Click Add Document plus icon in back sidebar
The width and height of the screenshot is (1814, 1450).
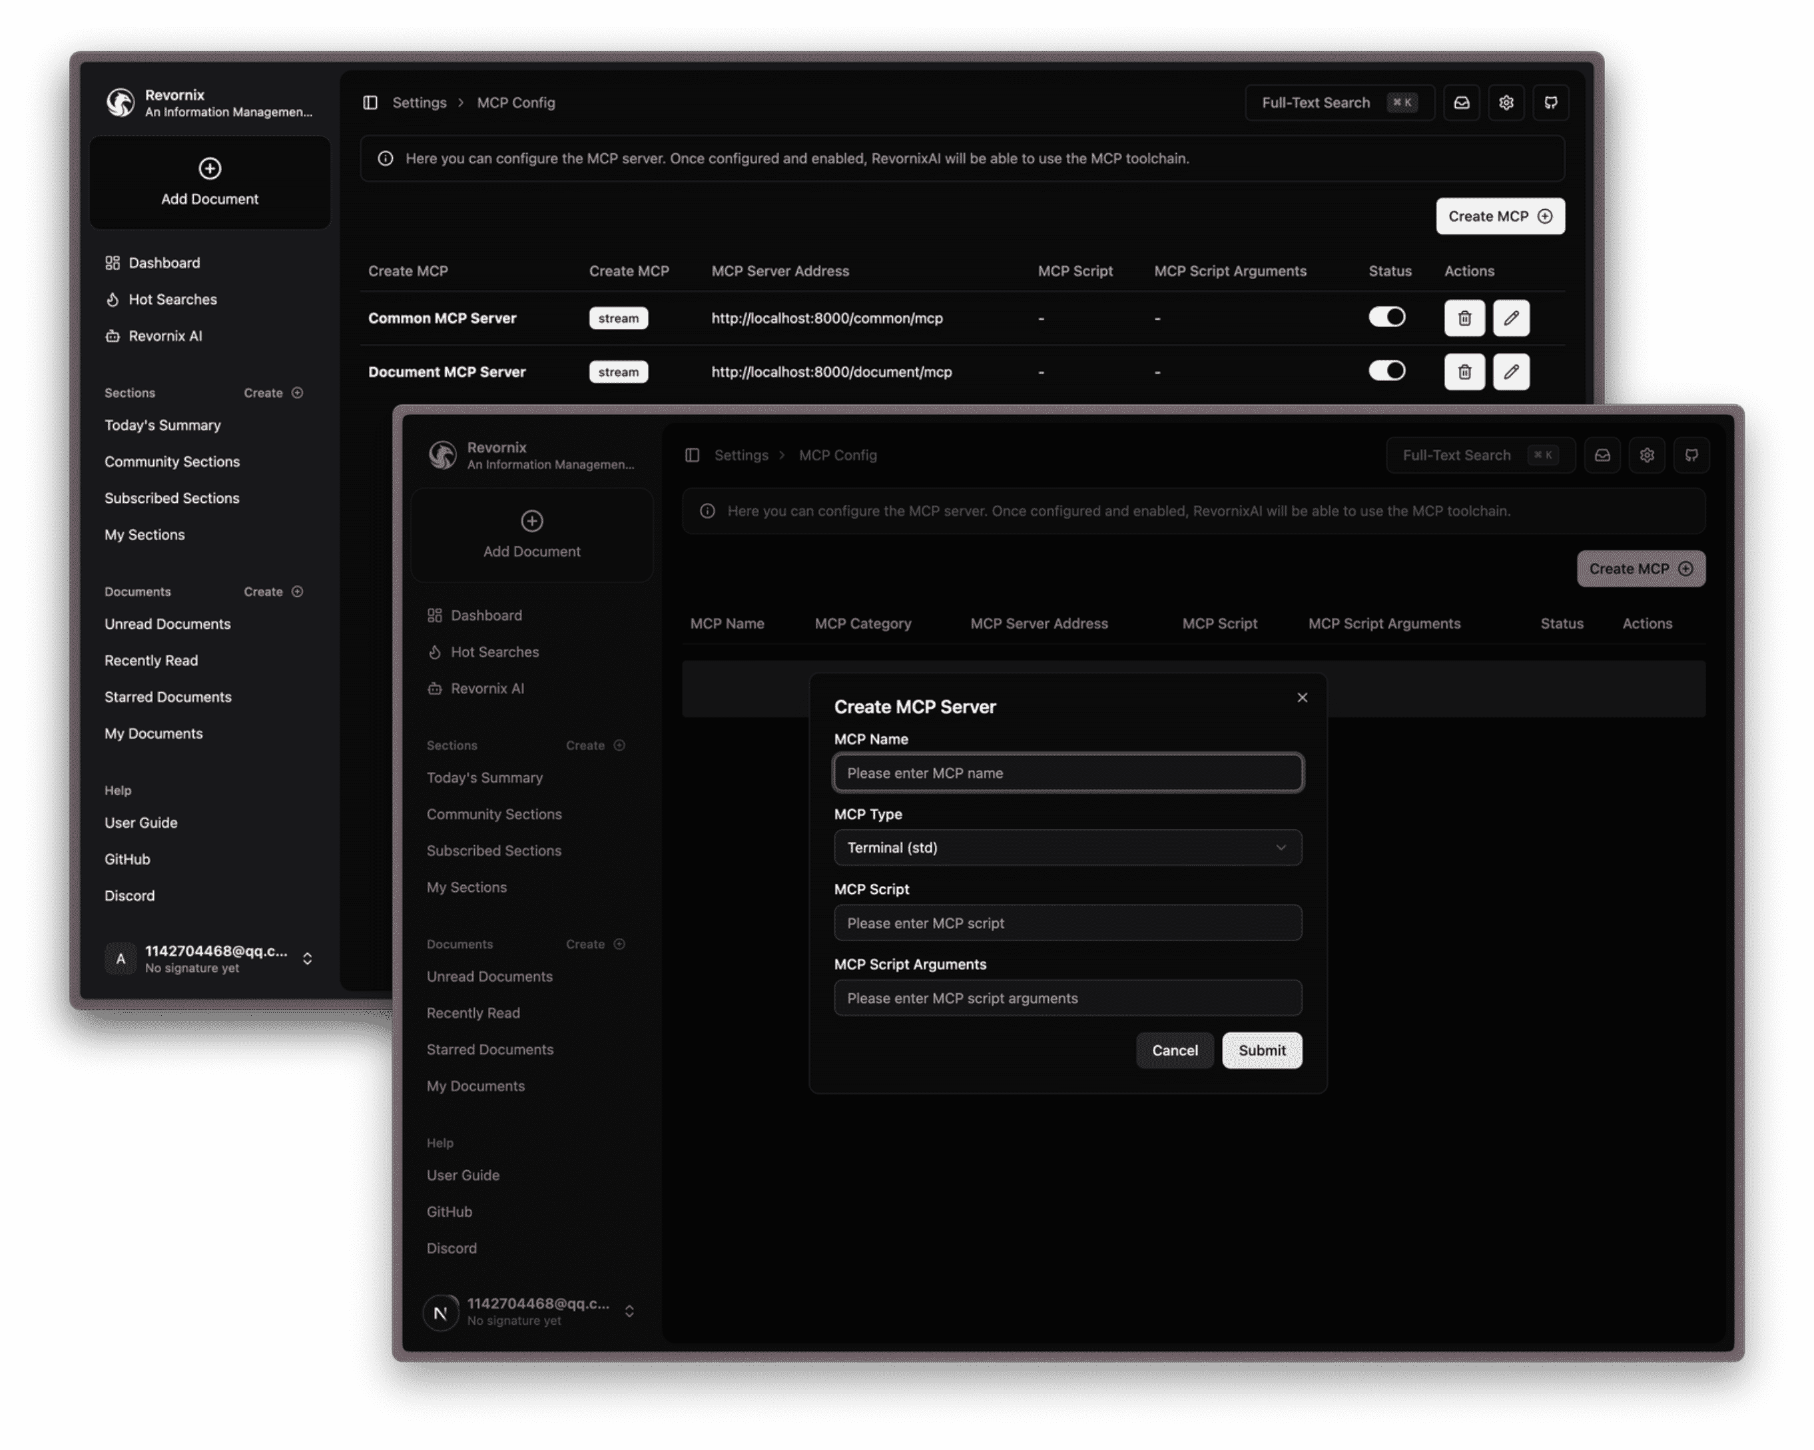coord(210,169)
